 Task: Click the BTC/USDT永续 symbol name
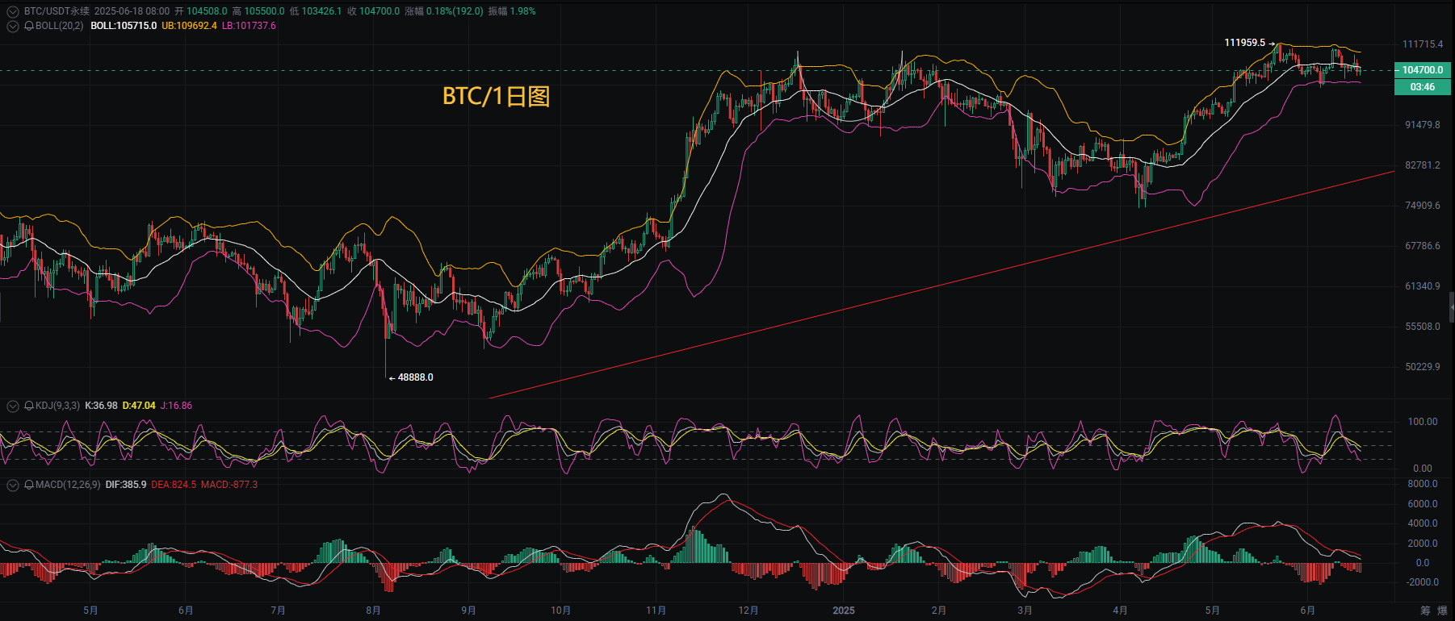57,11
